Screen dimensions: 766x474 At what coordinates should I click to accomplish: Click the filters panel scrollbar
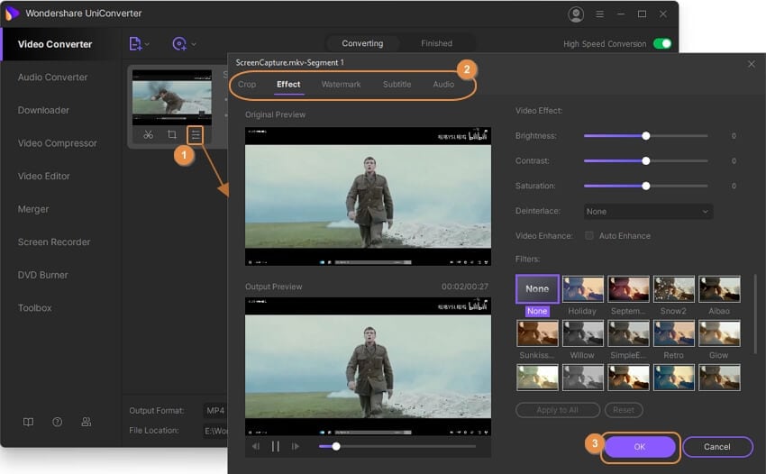tap(755, 314)
